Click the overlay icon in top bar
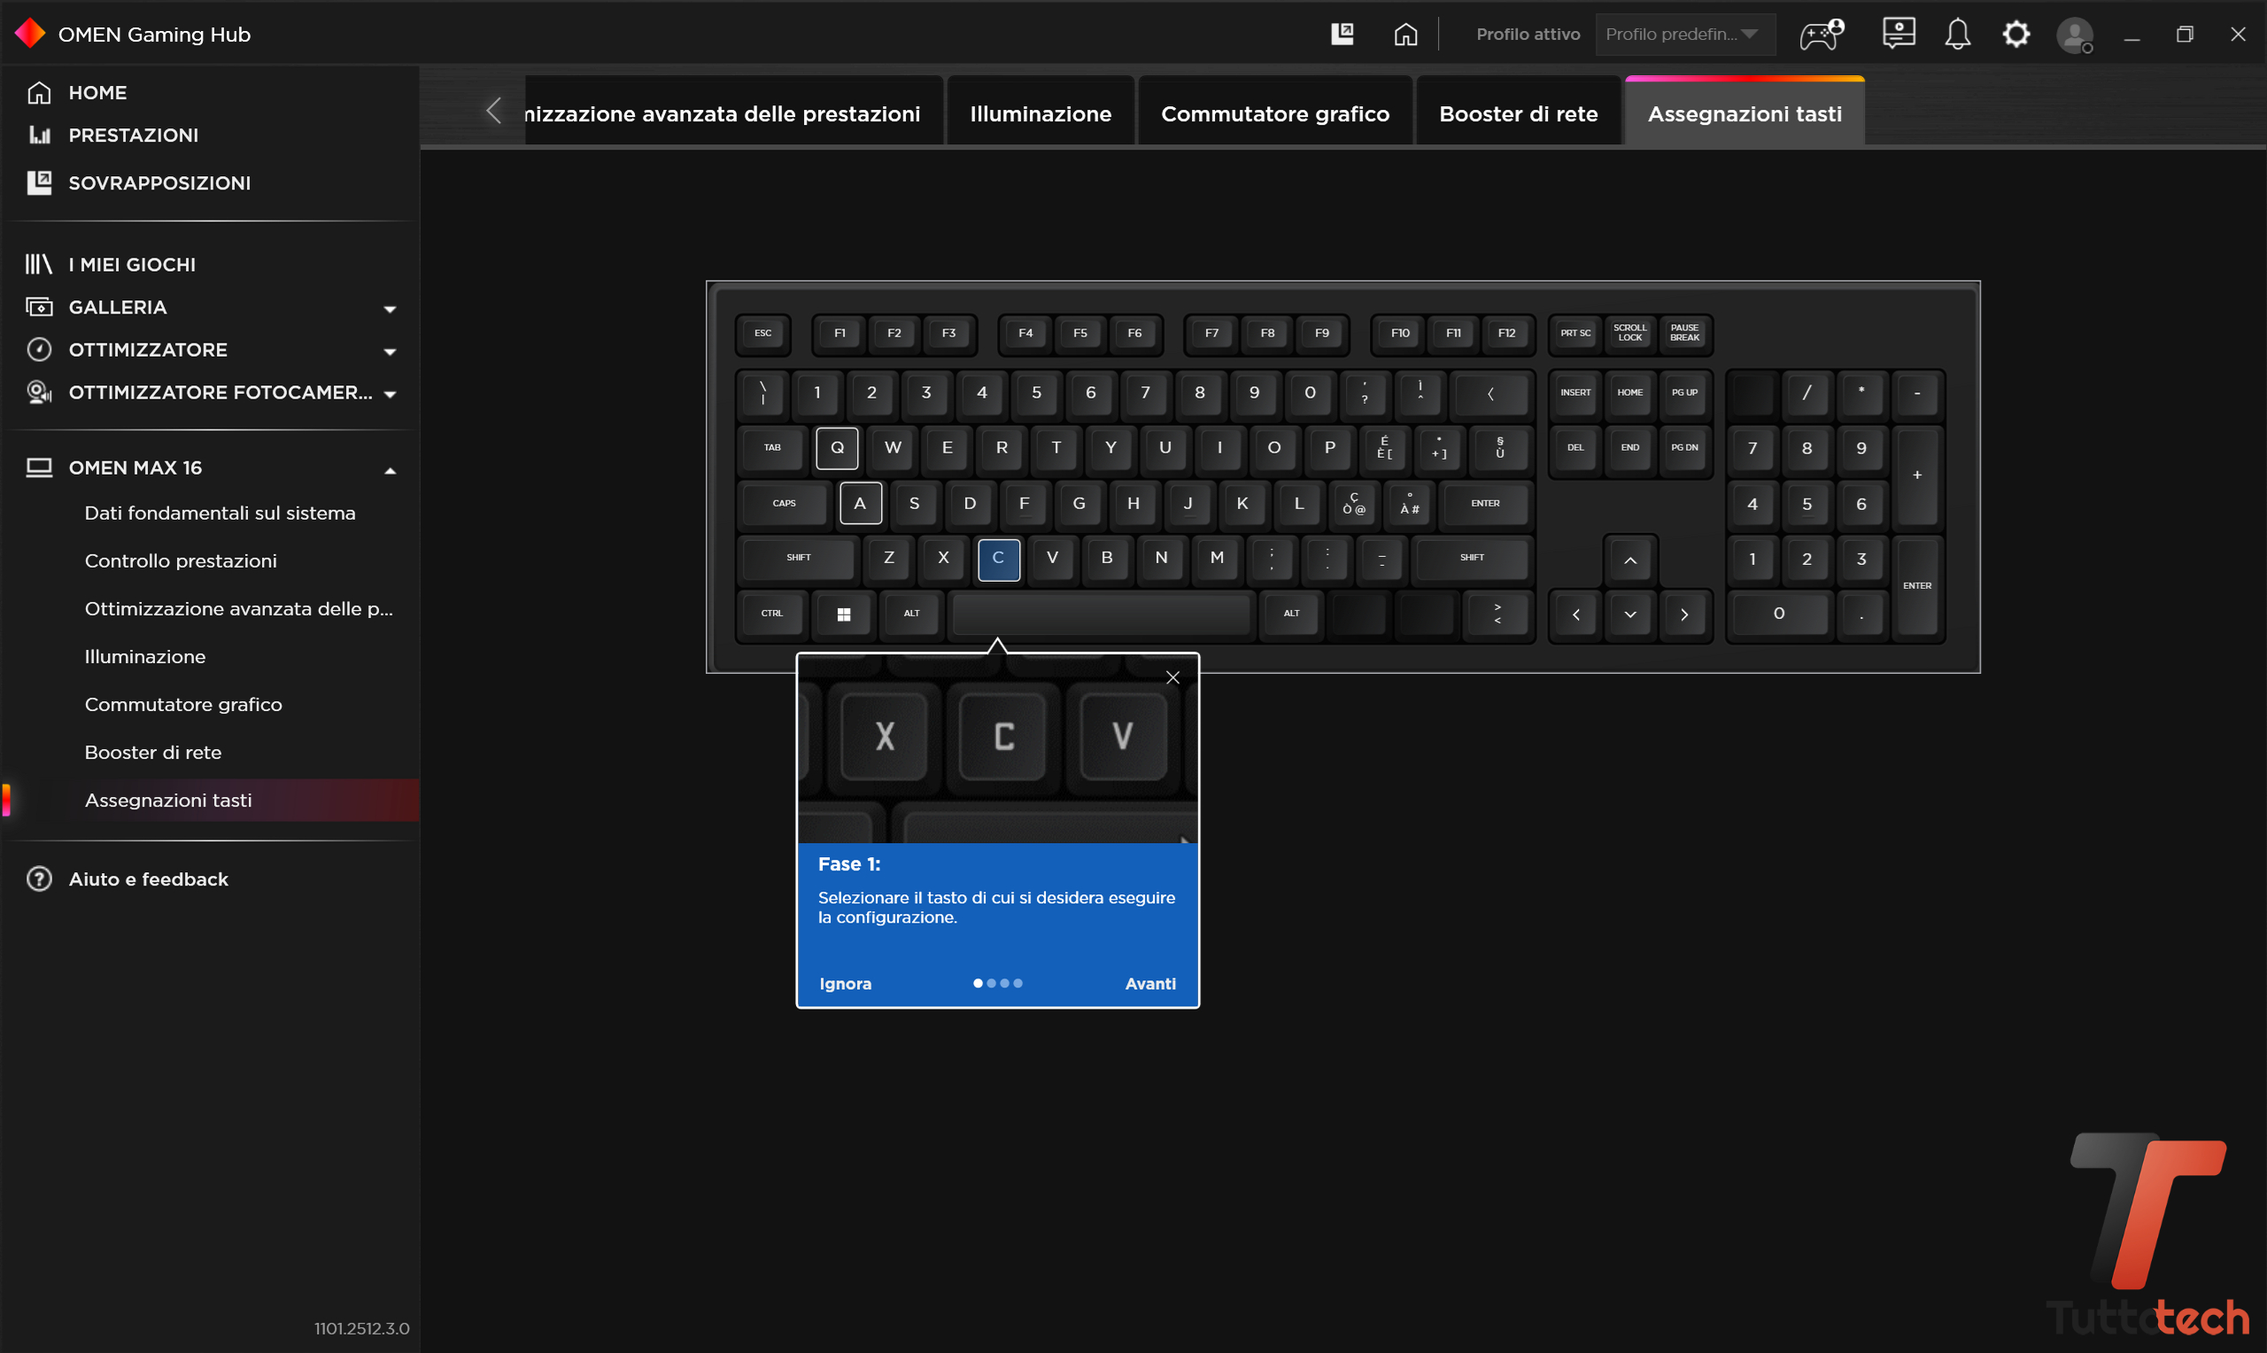 1342,35
